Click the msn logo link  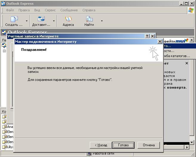click(x=182, y=41)
